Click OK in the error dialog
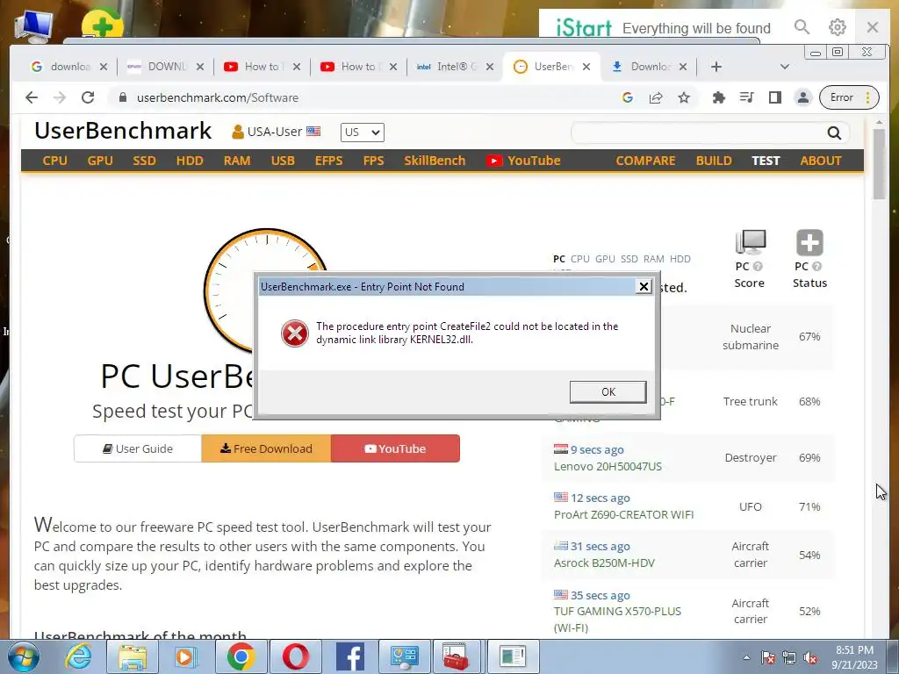Viewport: 899px width, 674px height. click(x=608, y=392)
